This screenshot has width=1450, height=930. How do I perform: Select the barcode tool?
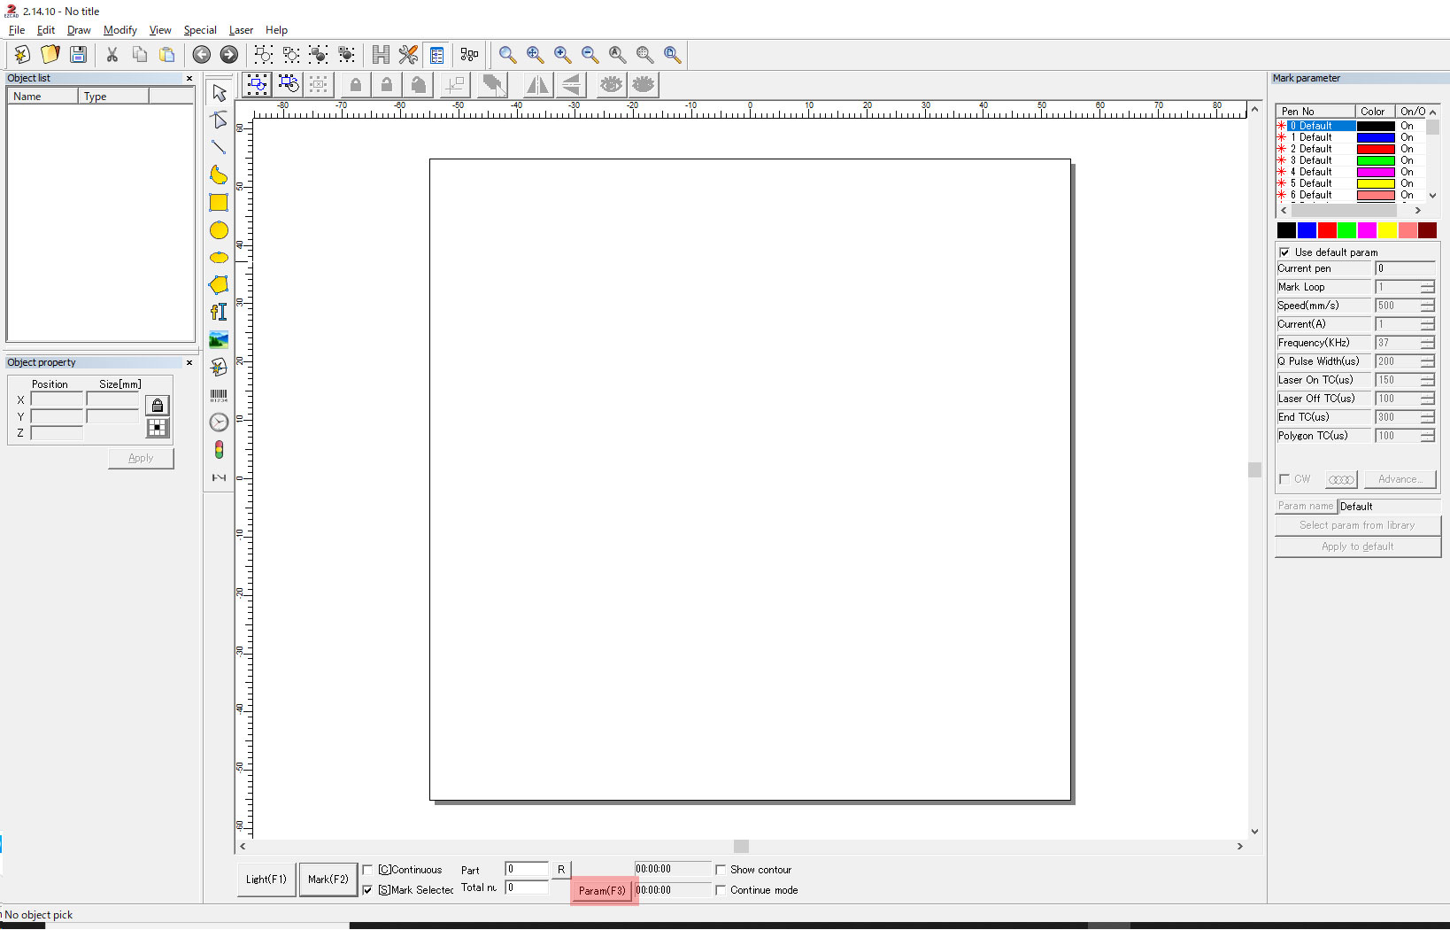(x=219, y=395)
